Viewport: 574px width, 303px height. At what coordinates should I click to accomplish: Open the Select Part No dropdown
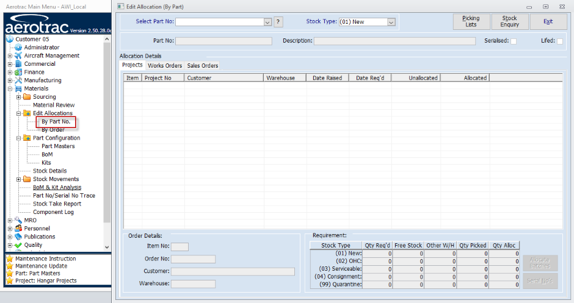(x=267, y=22)
